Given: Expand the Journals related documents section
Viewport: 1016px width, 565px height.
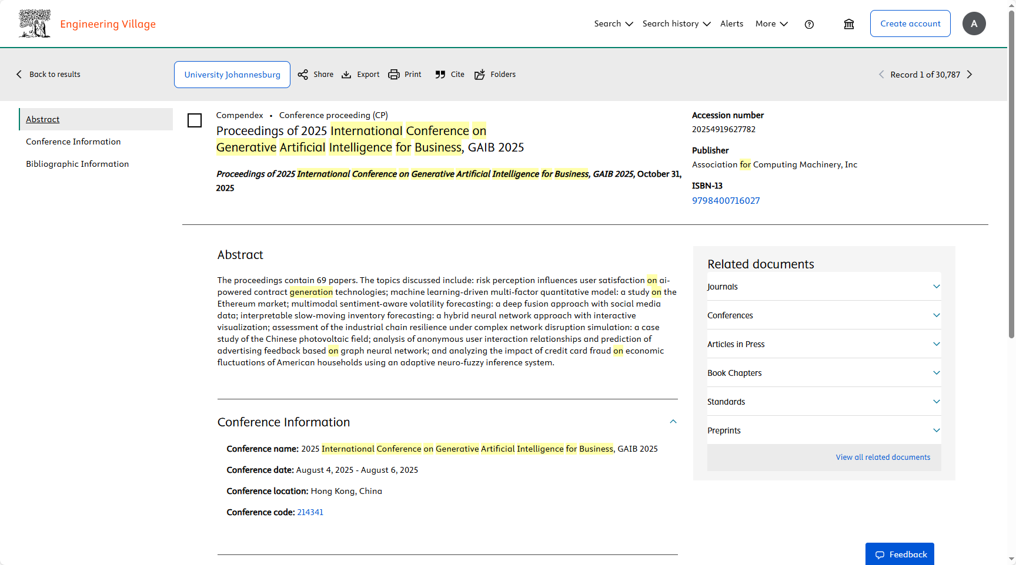Looking at the screenshot, I should 936,287.
